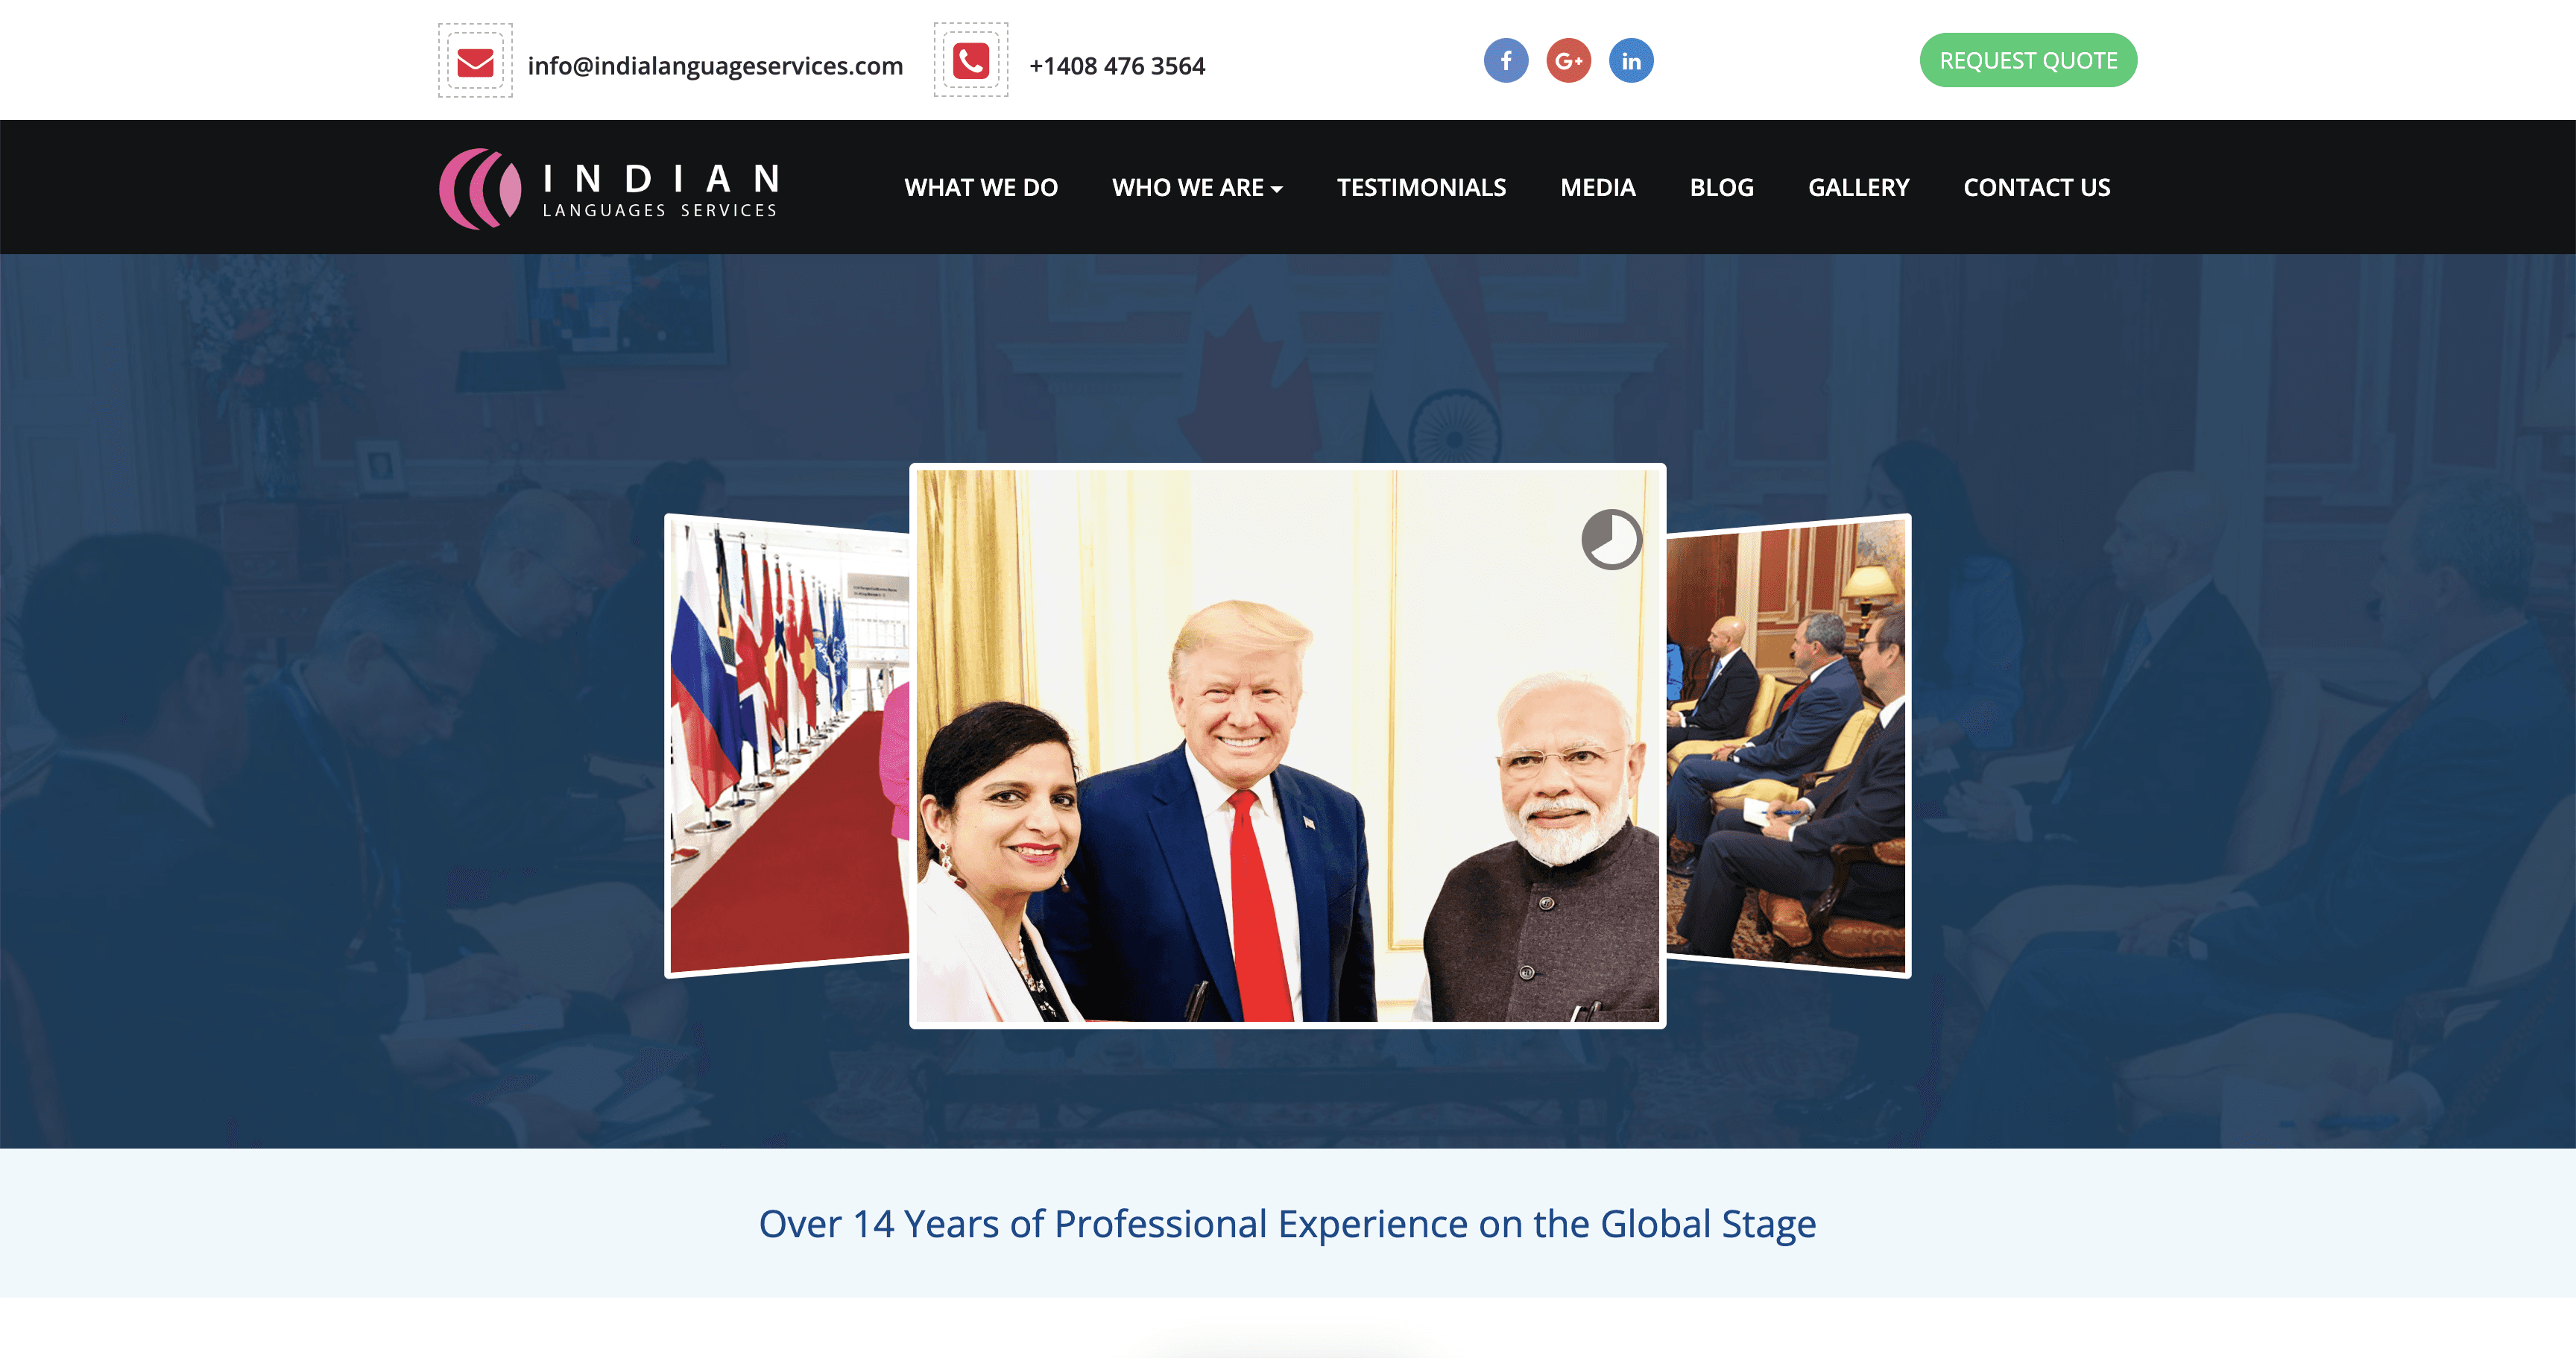Open the Facebook social icon
Screen dimensions: 2576x1358
pyautogui.click(x=1506, y=61)
